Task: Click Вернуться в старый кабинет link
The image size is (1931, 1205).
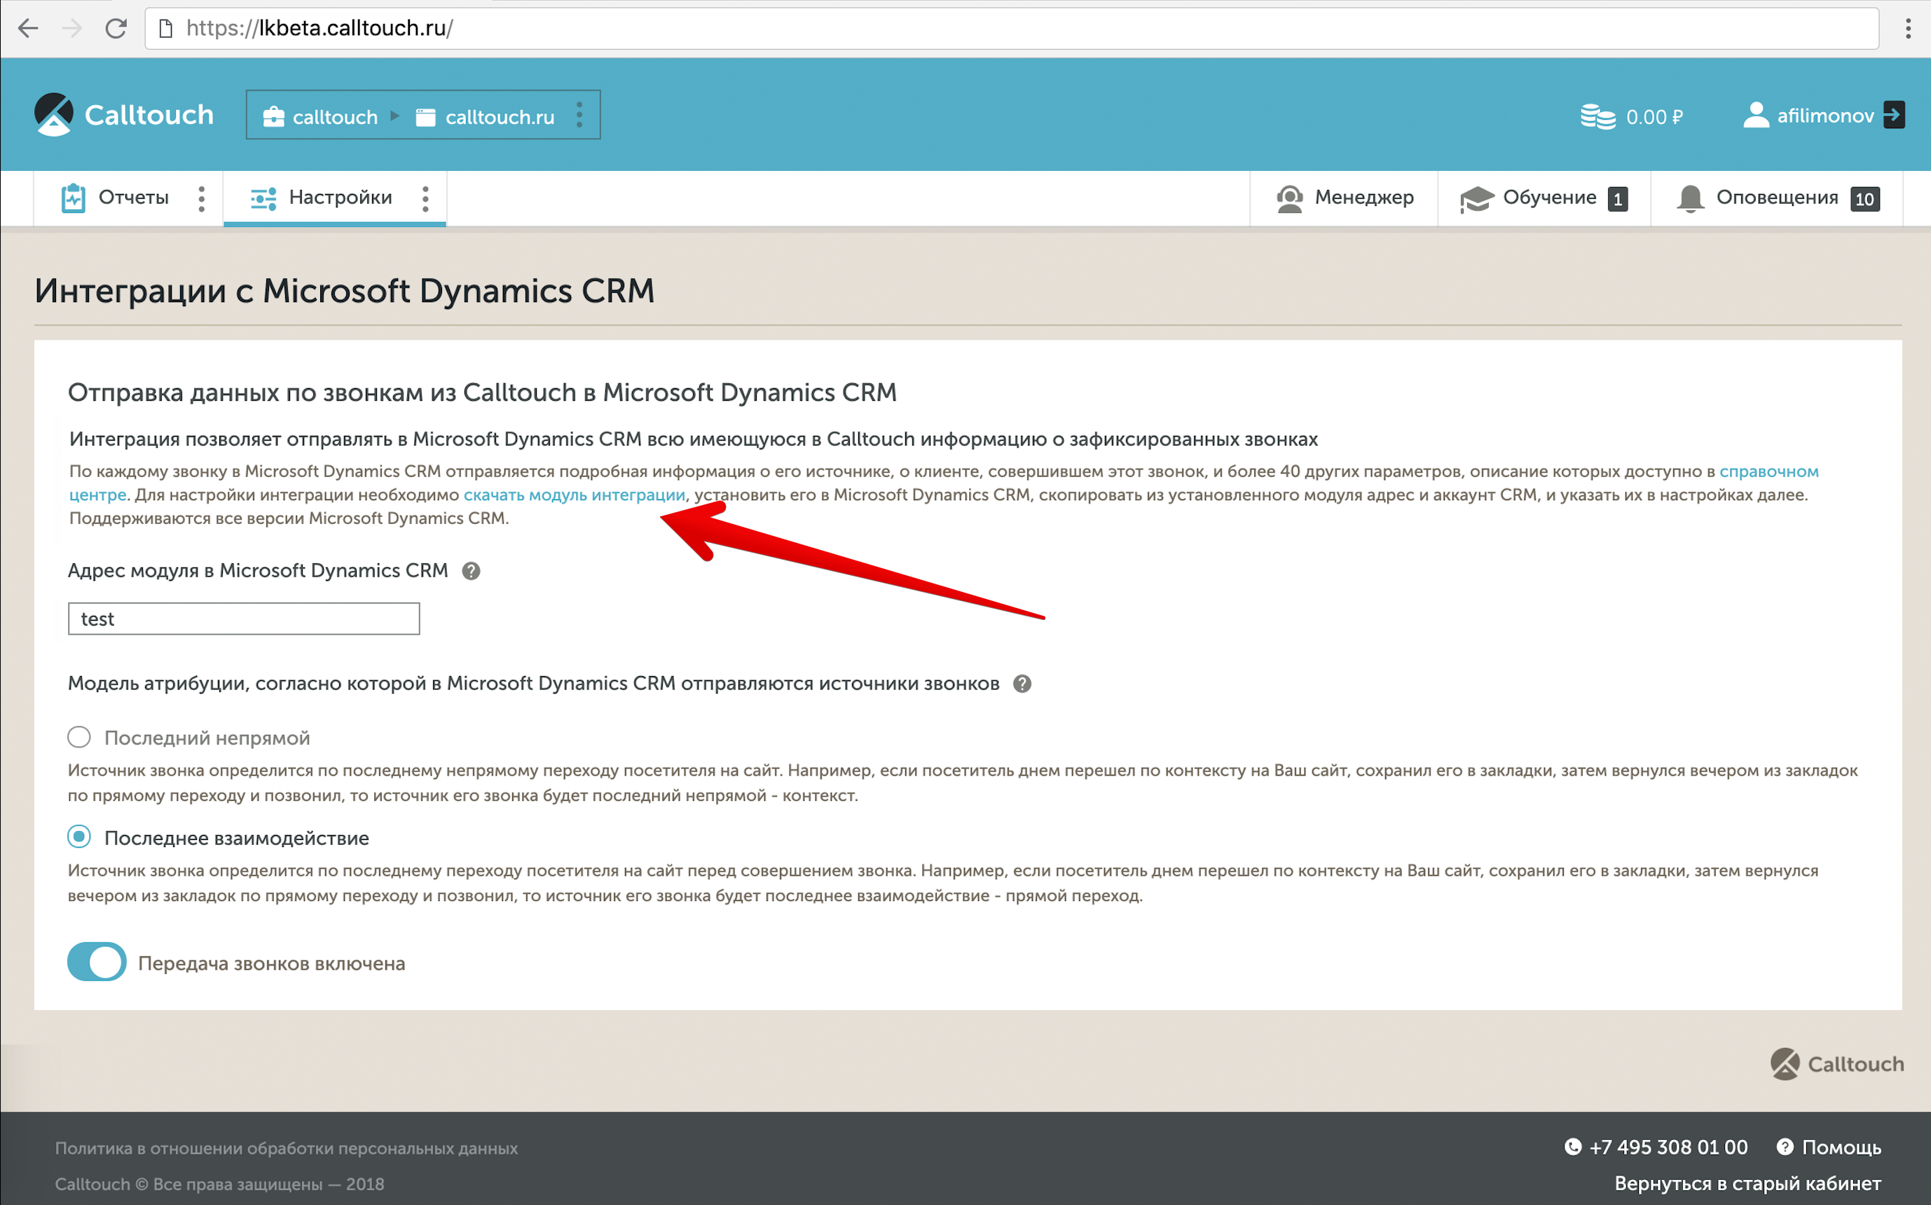Action: pos(1747,1183)
